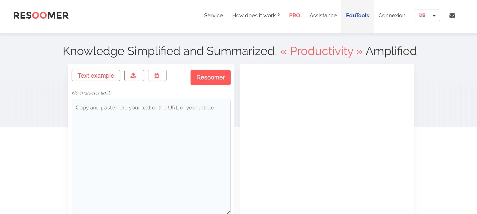The width and height of the screenshot is (477, 214).
Task: Expand the language dropdown arrow
Action: (x=434, y=15)
